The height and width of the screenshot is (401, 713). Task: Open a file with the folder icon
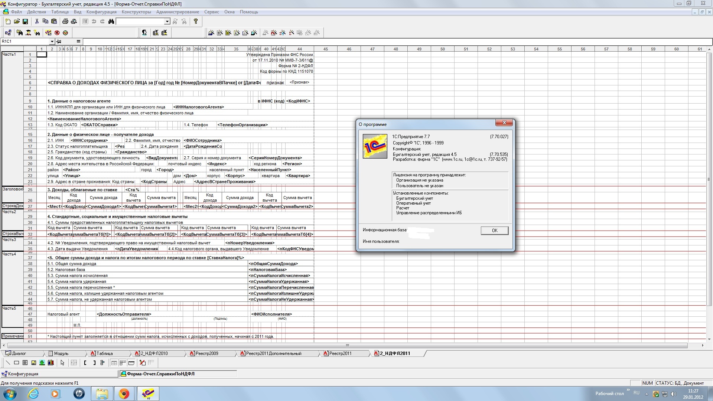(x=17, y=22)
